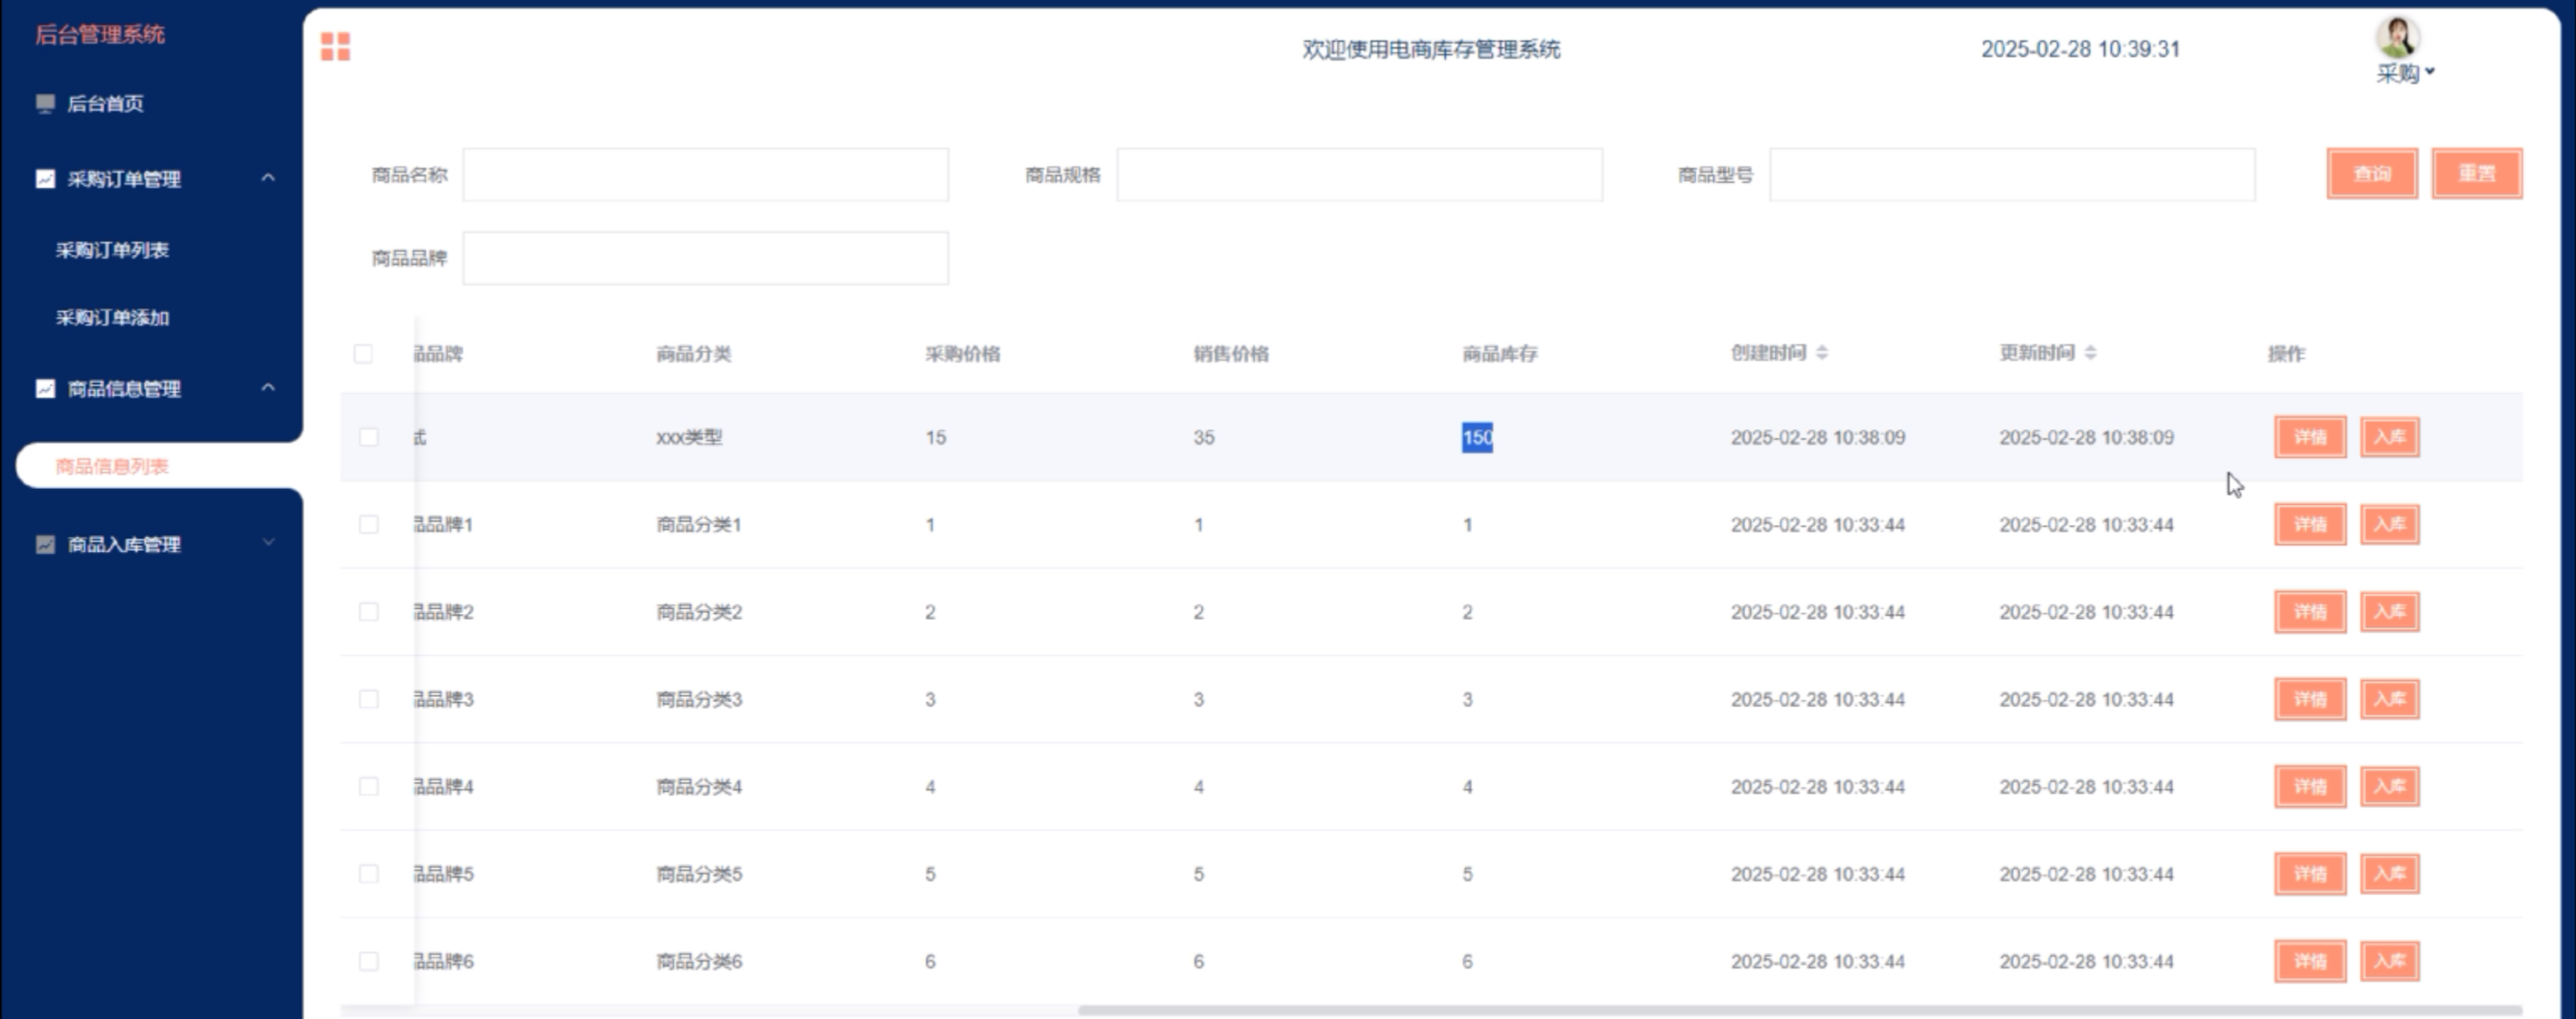
Task: Click the user avatar picture
Action: [x=2397, y=37]
